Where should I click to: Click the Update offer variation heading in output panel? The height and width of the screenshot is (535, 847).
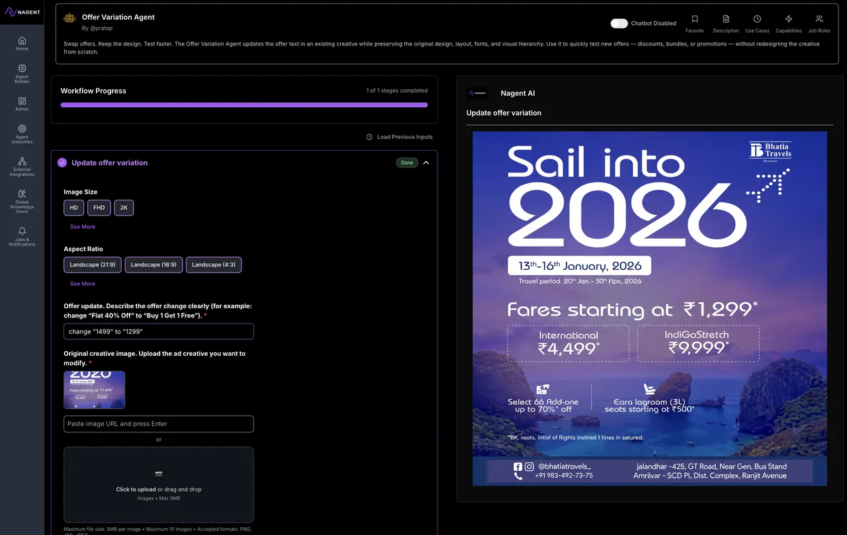504,113
